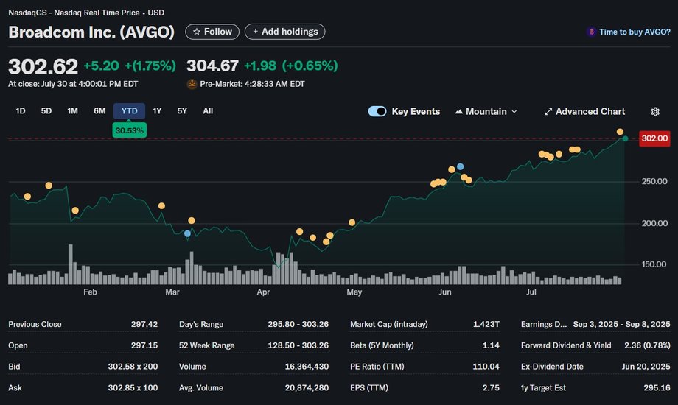
Task: Open the Time to buy AVGO? link
Action: pos(635,32)
